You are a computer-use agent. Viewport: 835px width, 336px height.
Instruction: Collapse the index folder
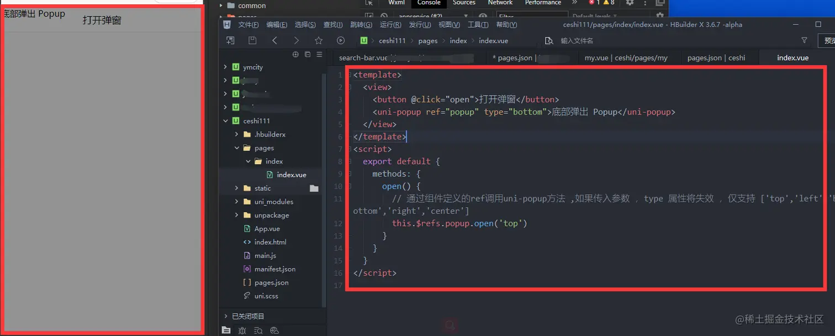247,161
